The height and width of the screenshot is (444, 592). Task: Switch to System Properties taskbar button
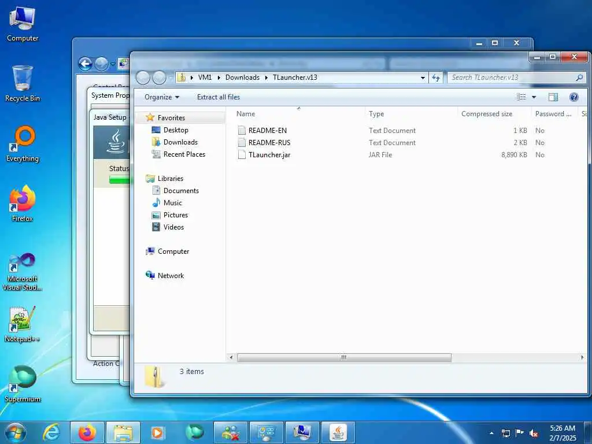302,432
